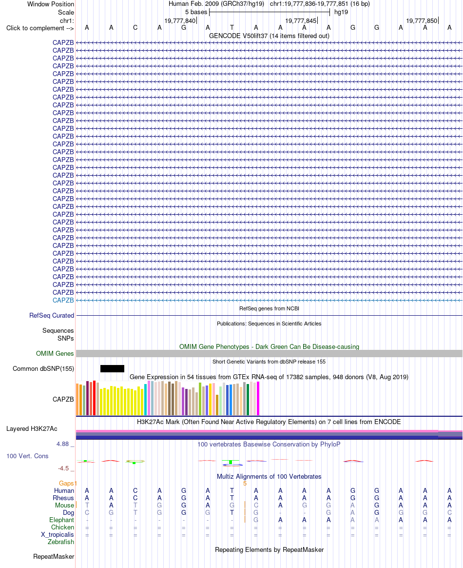Open the RepeatMasker track label
Screen dimensions: 463x568
pos(54,557)
